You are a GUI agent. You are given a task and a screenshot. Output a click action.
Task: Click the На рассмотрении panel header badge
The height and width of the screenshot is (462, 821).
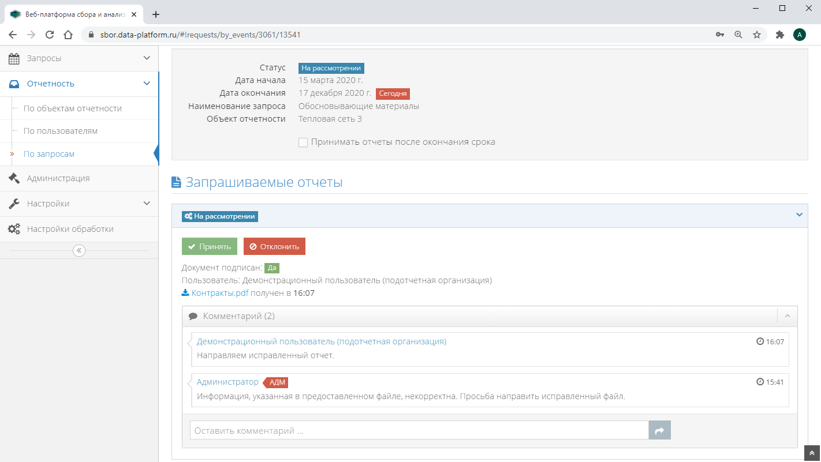pos(220,216)
